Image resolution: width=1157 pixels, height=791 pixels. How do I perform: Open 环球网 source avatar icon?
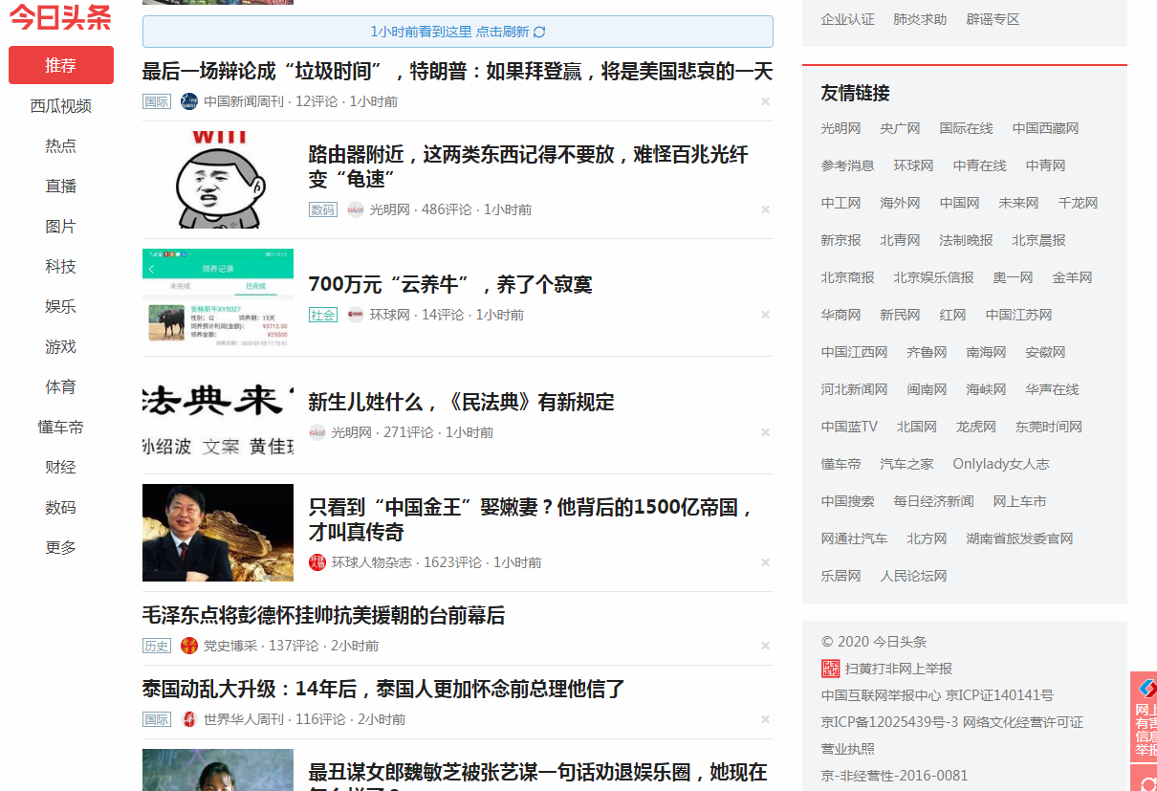pos(356,315)
